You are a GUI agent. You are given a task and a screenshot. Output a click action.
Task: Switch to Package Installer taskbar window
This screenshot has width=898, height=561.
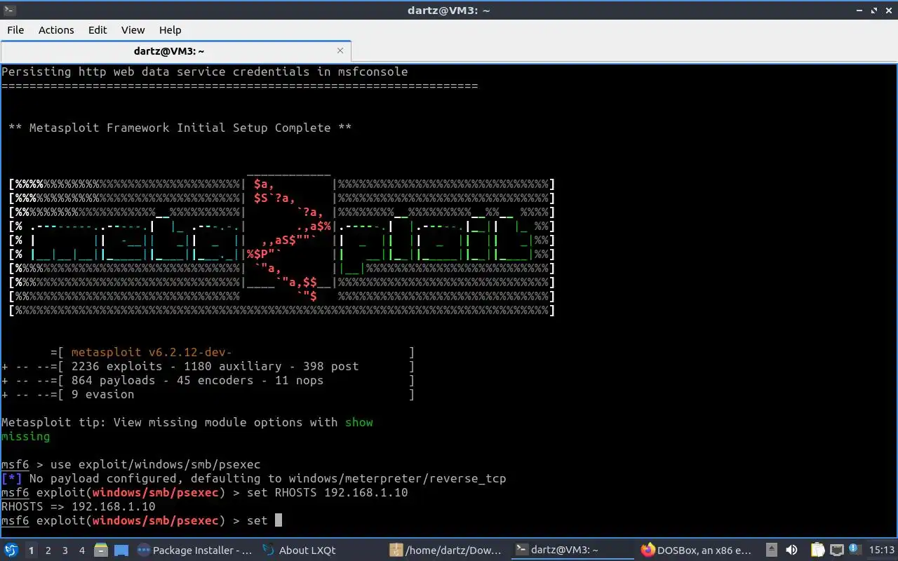(x=194, y=550)
